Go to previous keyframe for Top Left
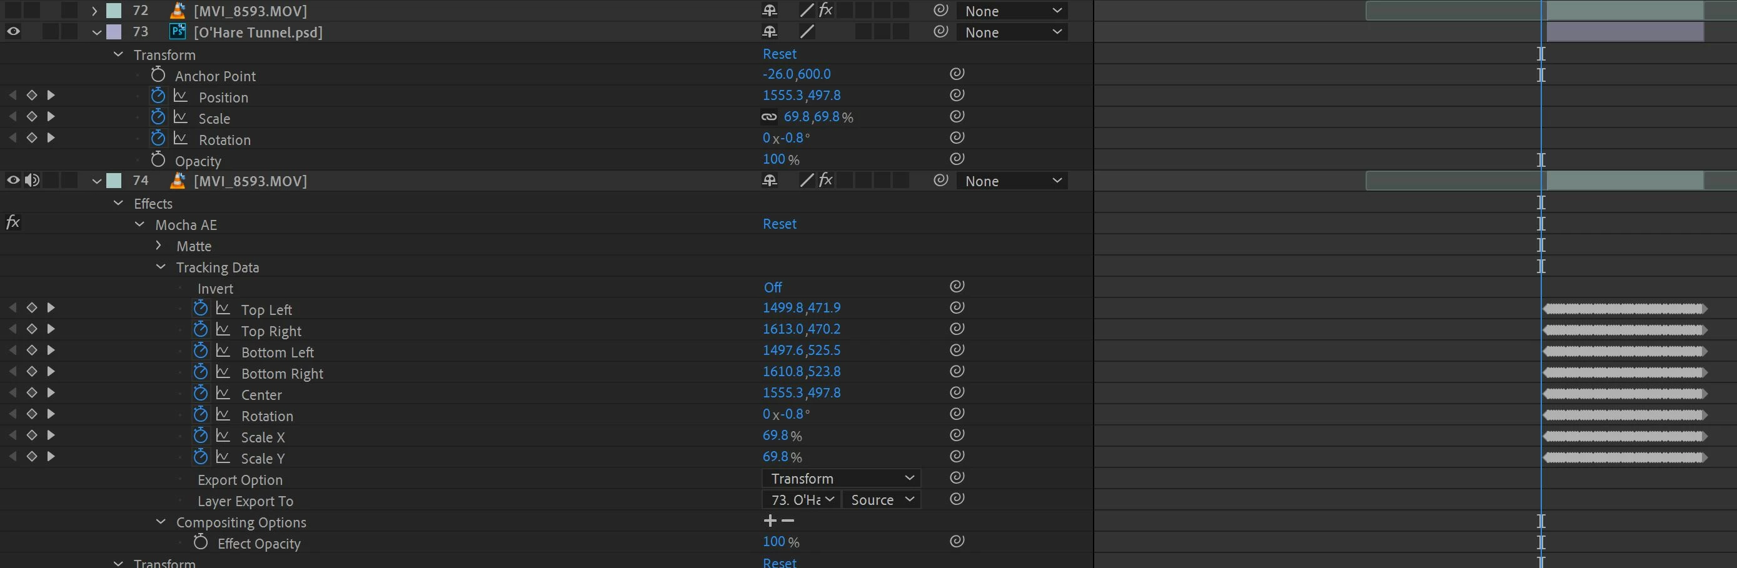 pos(12,308)
